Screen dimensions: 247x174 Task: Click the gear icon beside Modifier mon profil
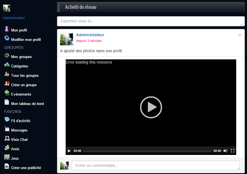(x=7, y=38)
